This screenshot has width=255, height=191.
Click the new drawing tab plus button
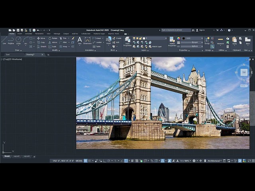coord(48,55)
